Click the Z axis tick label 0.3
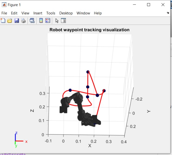This screenshot has height=155, width=172. point(42,94)
